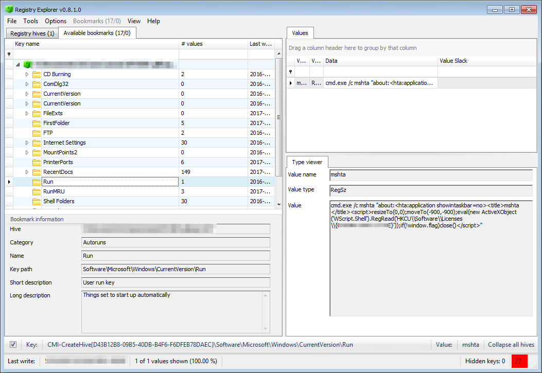Click the Value type field showing RegSz
542x373 pixels.
[431, 190]
